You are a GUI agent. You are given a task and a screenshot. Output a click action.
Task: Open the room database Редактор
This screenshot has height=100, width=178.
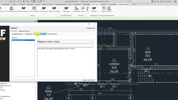pos(104,9)
